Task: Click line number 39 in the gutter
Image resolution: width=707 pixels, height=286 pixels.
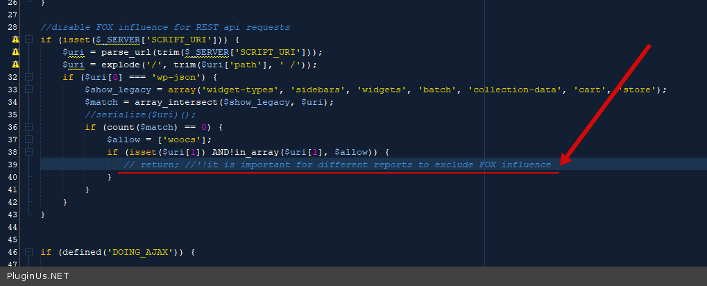Action: coord(12,165)
